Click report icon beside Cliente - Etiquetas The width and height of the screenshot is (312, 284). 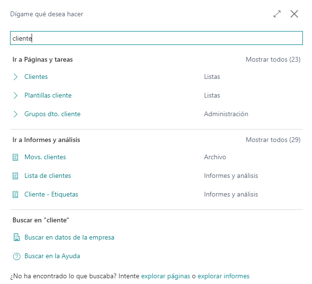coord(15,195)
